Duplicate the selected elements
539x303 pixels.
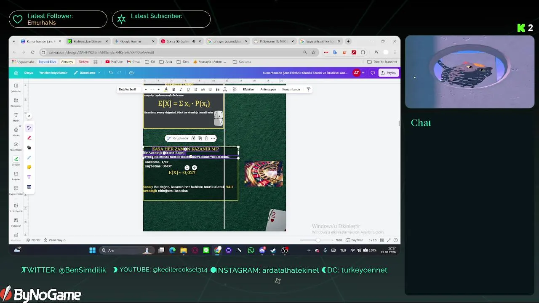pos(200,138)
